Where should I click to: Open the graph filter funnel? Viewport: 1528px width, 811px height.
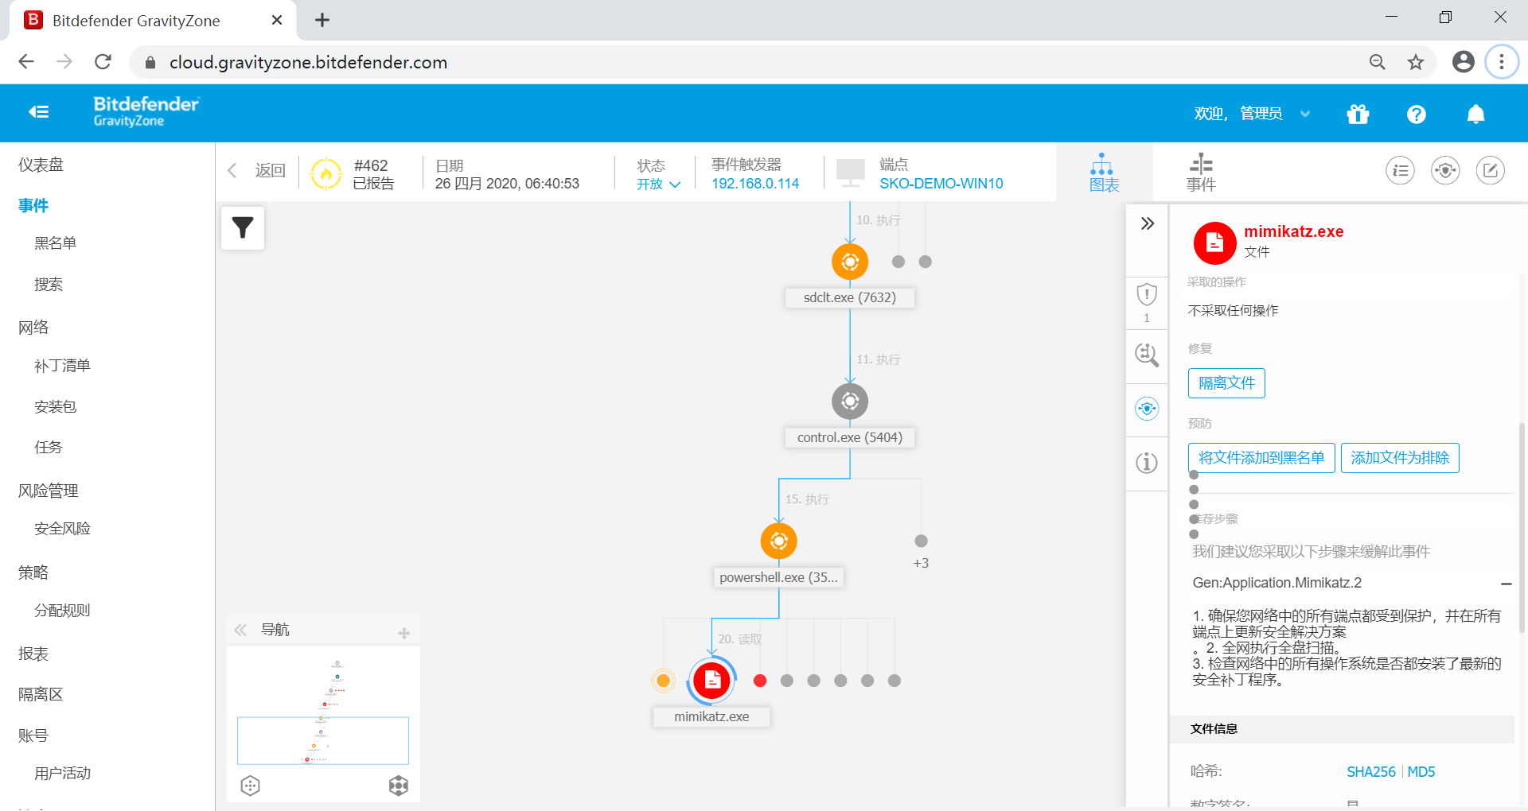pyautogui.click(x=243, y=228)
